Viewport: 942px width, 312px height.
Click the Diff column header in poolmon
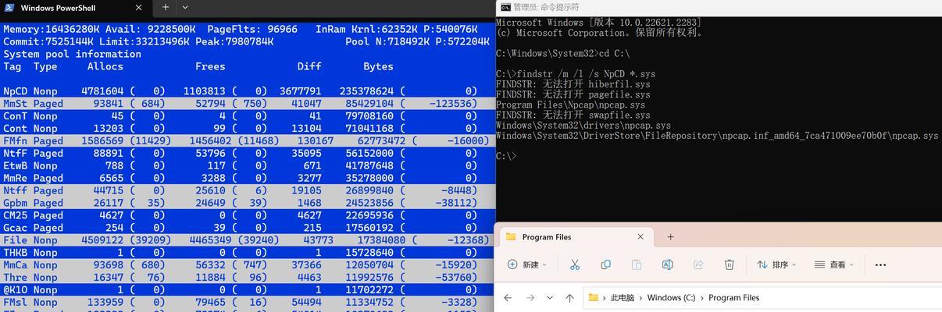[309, 67]
